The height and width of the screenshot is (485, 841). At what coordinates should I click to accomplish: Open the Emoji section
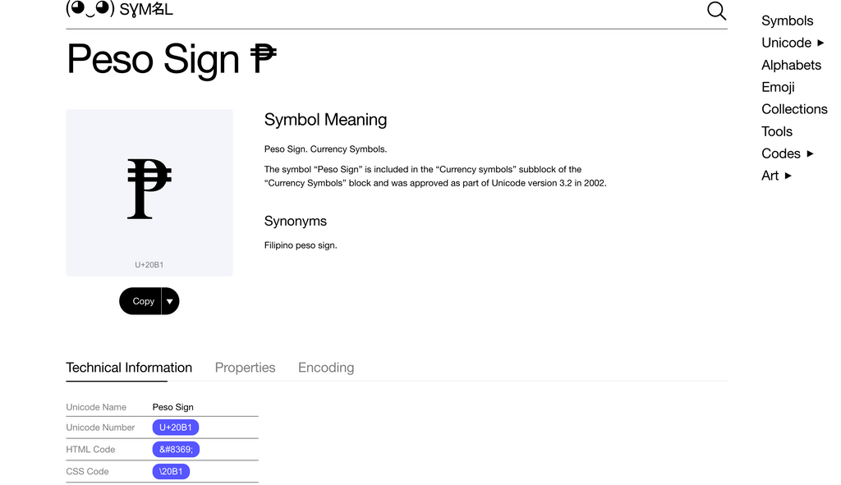coord(778,86)
